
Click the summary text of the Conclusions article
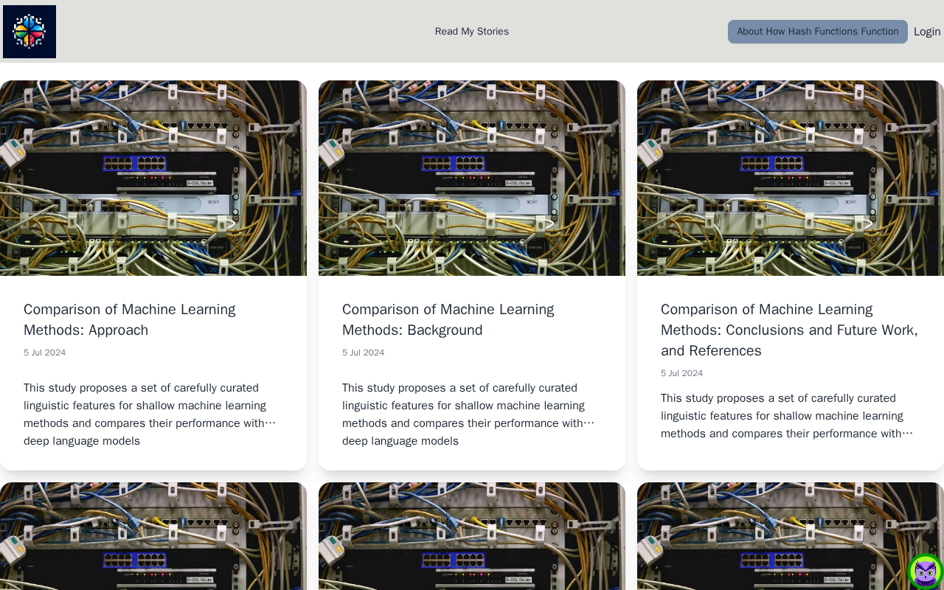click(787, 416)
